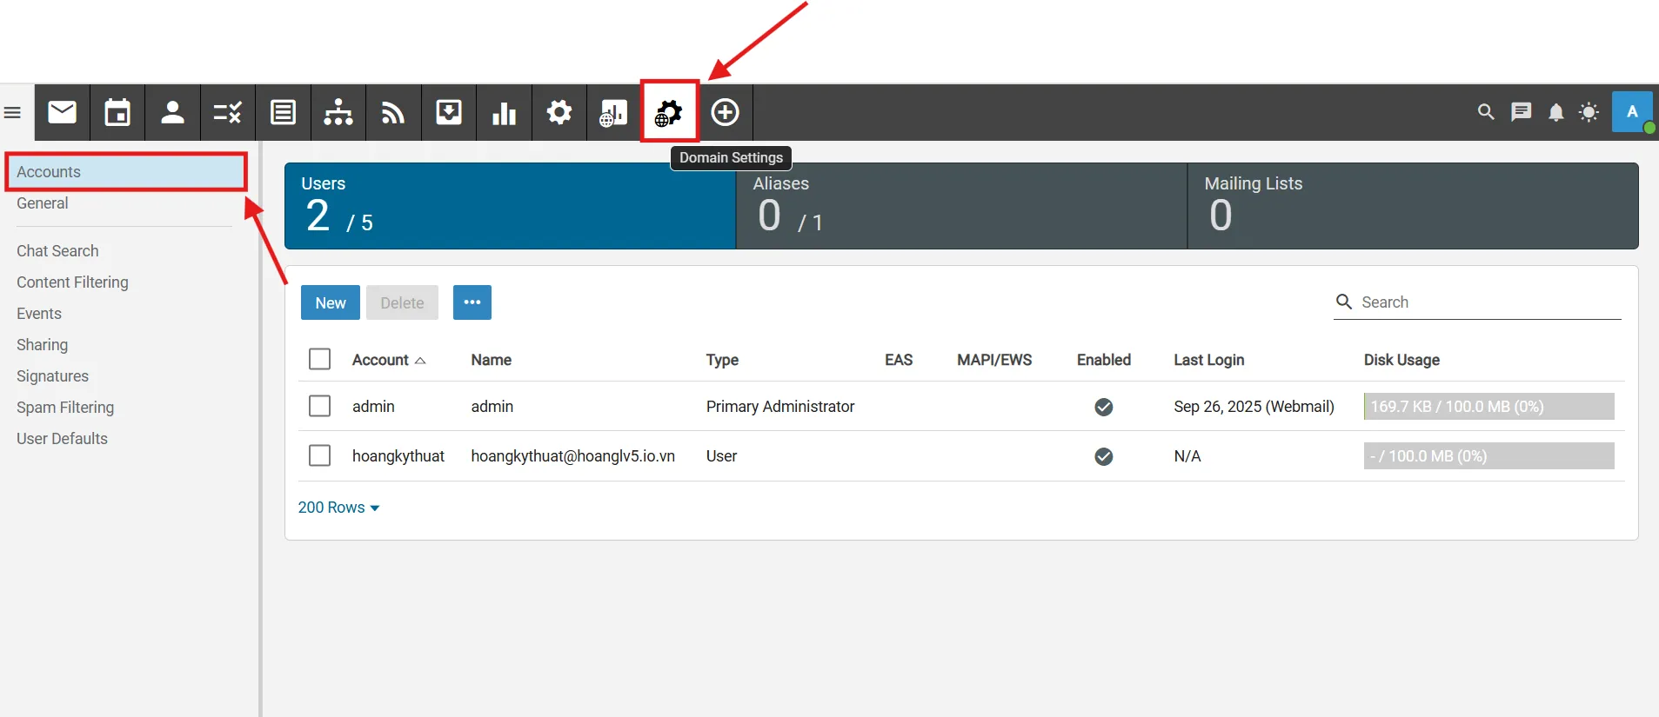
Task: Tick the hoangkythuat account checkbox
Action: tap(319, 455)
